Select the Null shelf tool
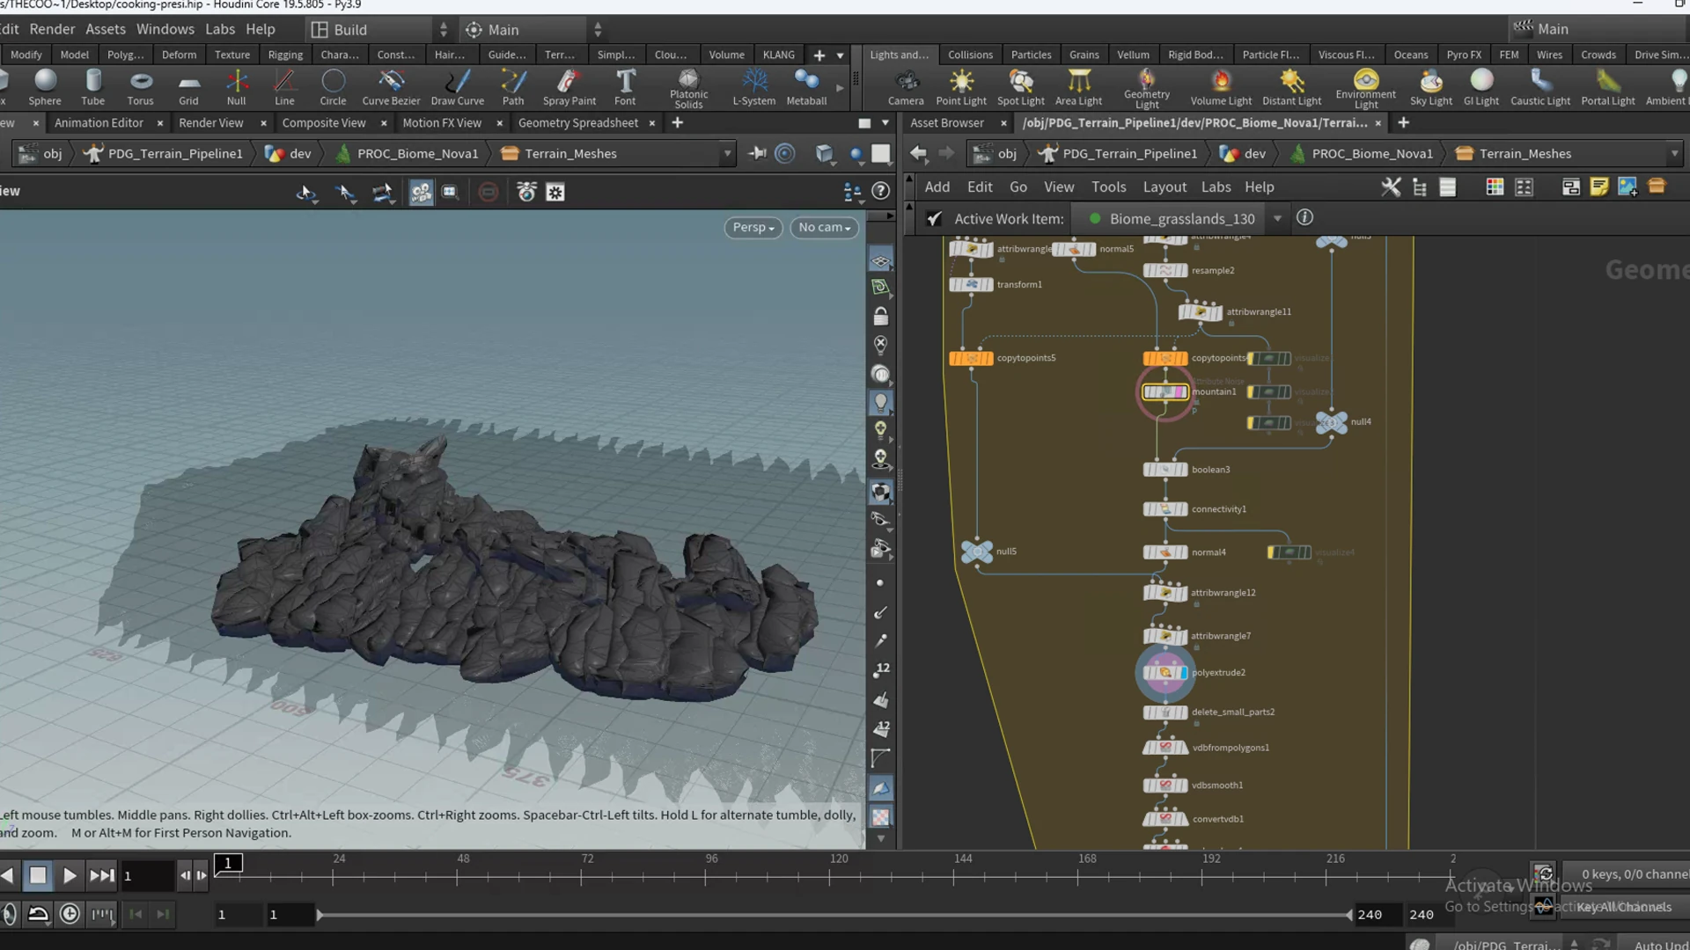The width and height of the screenshot is (1690, 950). click(x=236, y=88)
